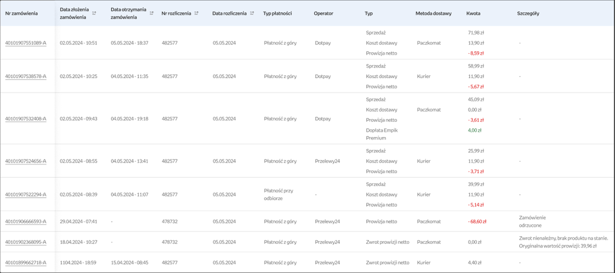Click the Metoda dostawy column header
Image resolution: width=615 pixels, height=273 pixels.
pos(433,13)
